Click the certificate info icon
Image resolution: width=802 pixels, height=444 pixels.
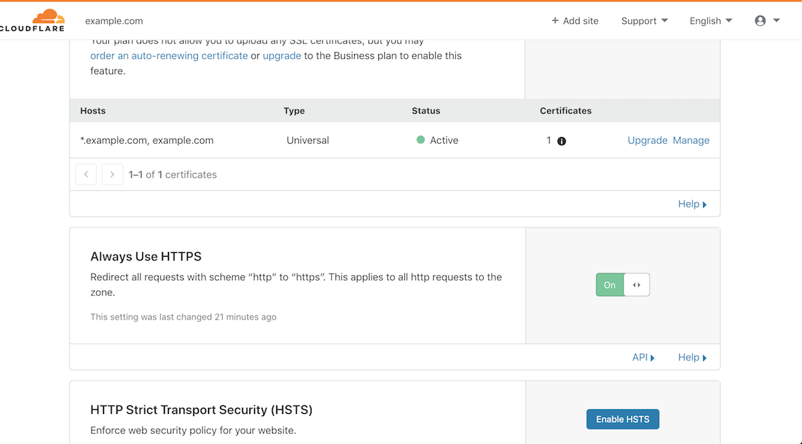pos(561,141)
